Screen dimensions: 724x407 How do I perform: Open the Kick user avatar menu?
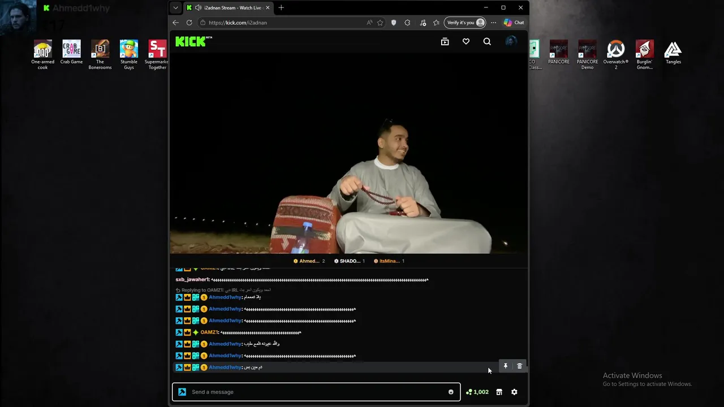(511, 41)
